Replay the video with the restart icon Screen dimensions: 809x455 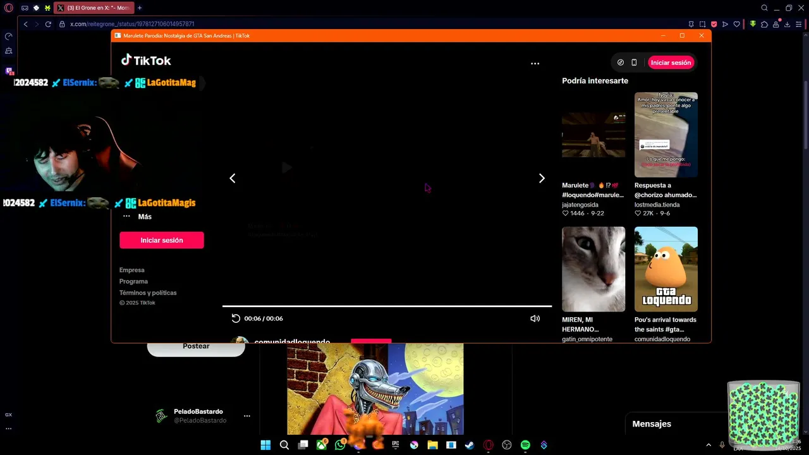pyautogui.click(x=236, y=318)
